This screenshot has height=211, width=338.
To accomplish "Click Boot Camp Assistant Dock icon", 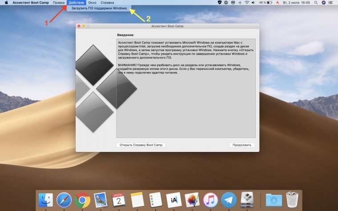I will click(x=247, y=200).
